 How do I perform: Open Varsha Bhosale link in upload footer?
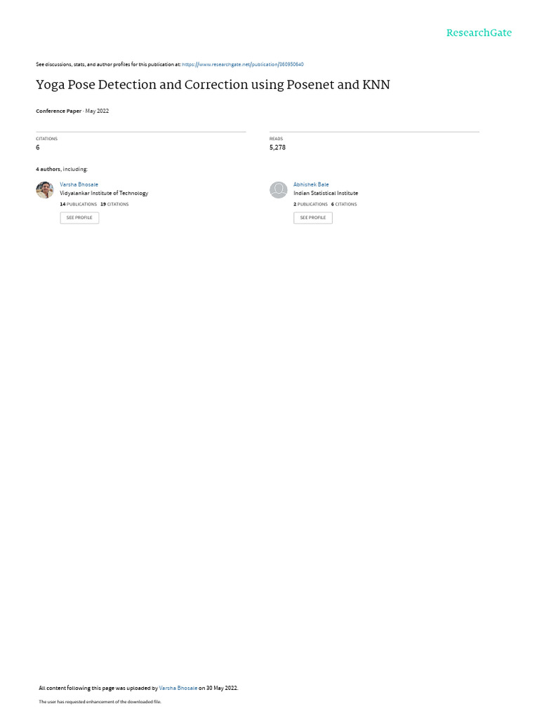coord(178,688)
